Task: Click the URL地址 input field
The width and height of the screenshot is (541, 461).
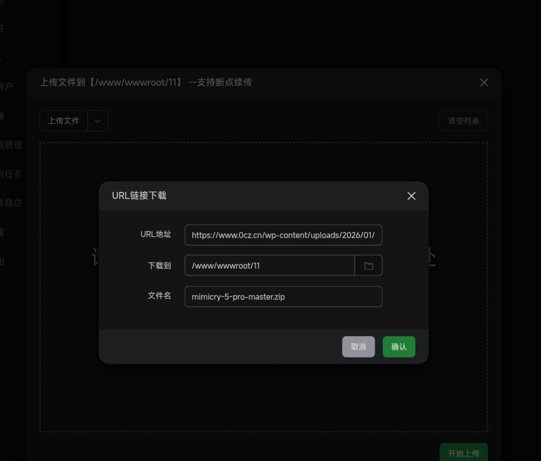Action: pyautogui.click(x=283, y=235)
